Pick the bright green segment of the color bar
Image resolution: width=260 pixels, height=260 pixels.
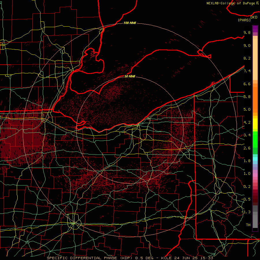point(255,139)
